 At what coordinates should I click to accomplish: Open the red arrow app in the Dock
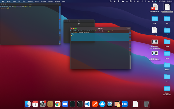[x=95, y=104]
